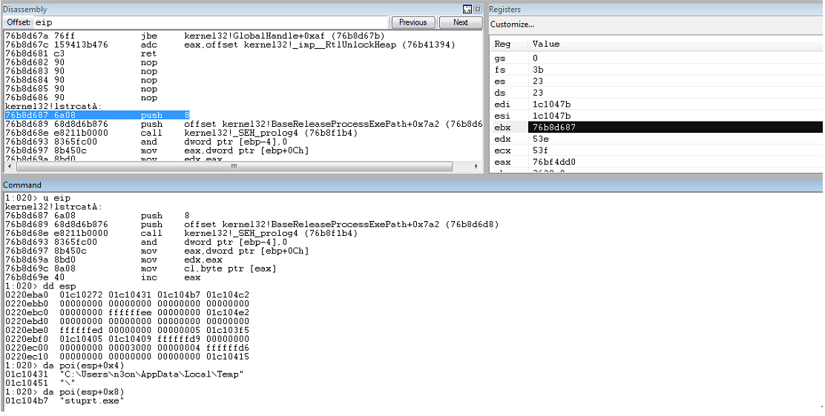Select the eax register value 76bf4dd0
Viewport: 825px width, 416px height.
[554, 162]
